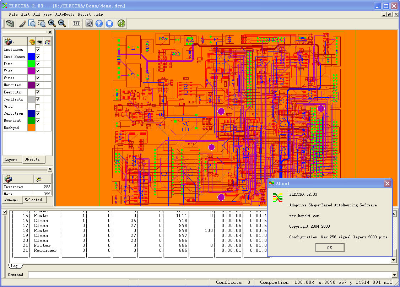Click the eye visibility column header icon
The image size is (400, 287).
tap(39, 42)
